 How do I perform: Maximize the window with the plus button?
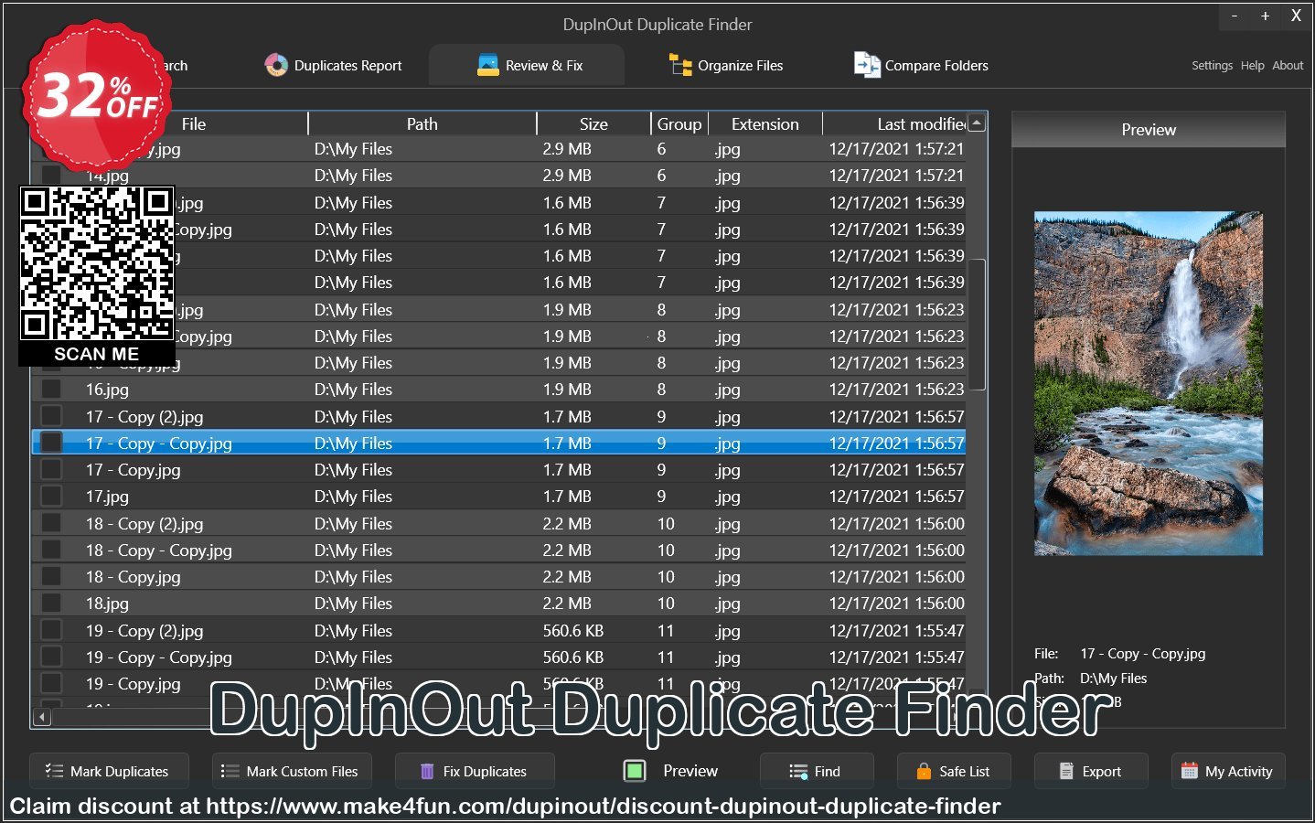1265,16
